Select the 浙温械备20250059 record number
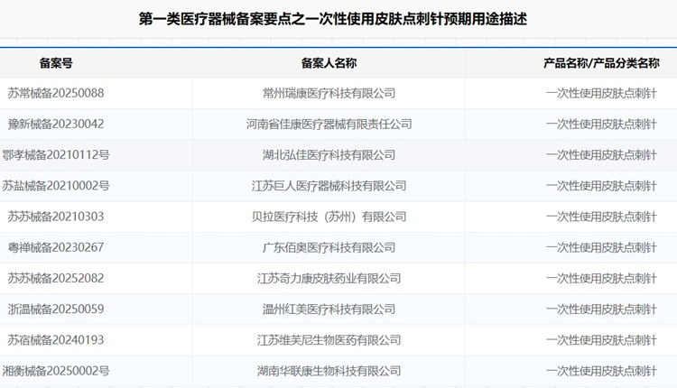This screenshot has height=388, width=677. point(56,309)
